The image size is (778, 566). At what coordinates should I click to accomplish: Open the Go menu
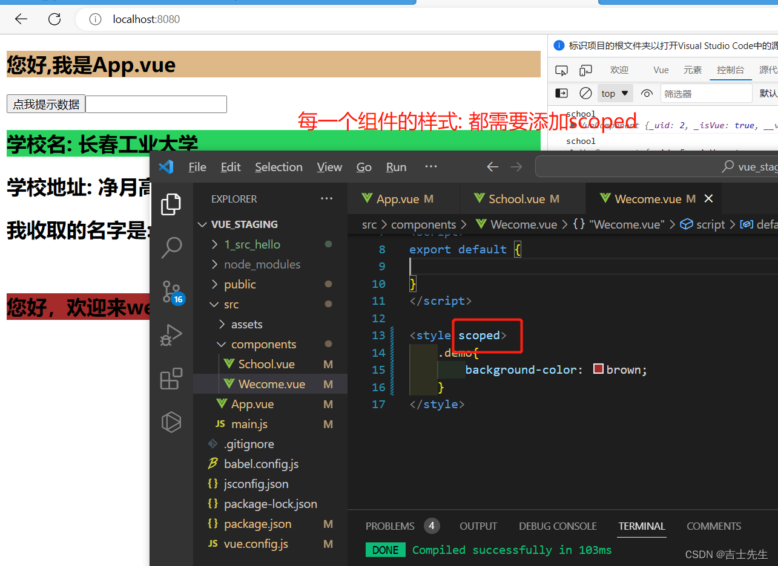coord(364,167)
